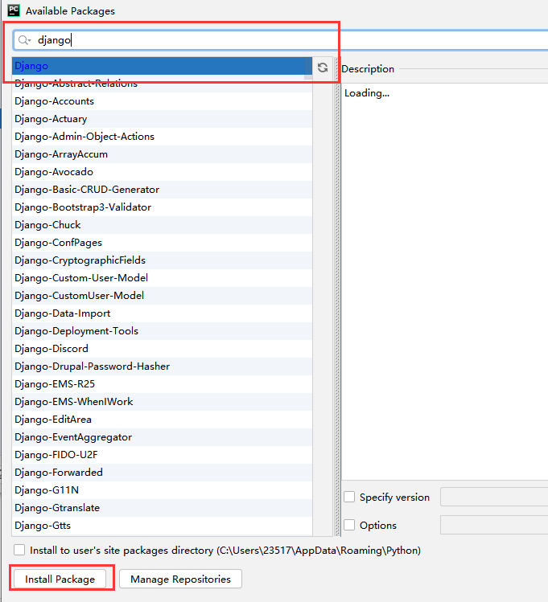Select Django-Deployment-Tools

click(163, 330)
